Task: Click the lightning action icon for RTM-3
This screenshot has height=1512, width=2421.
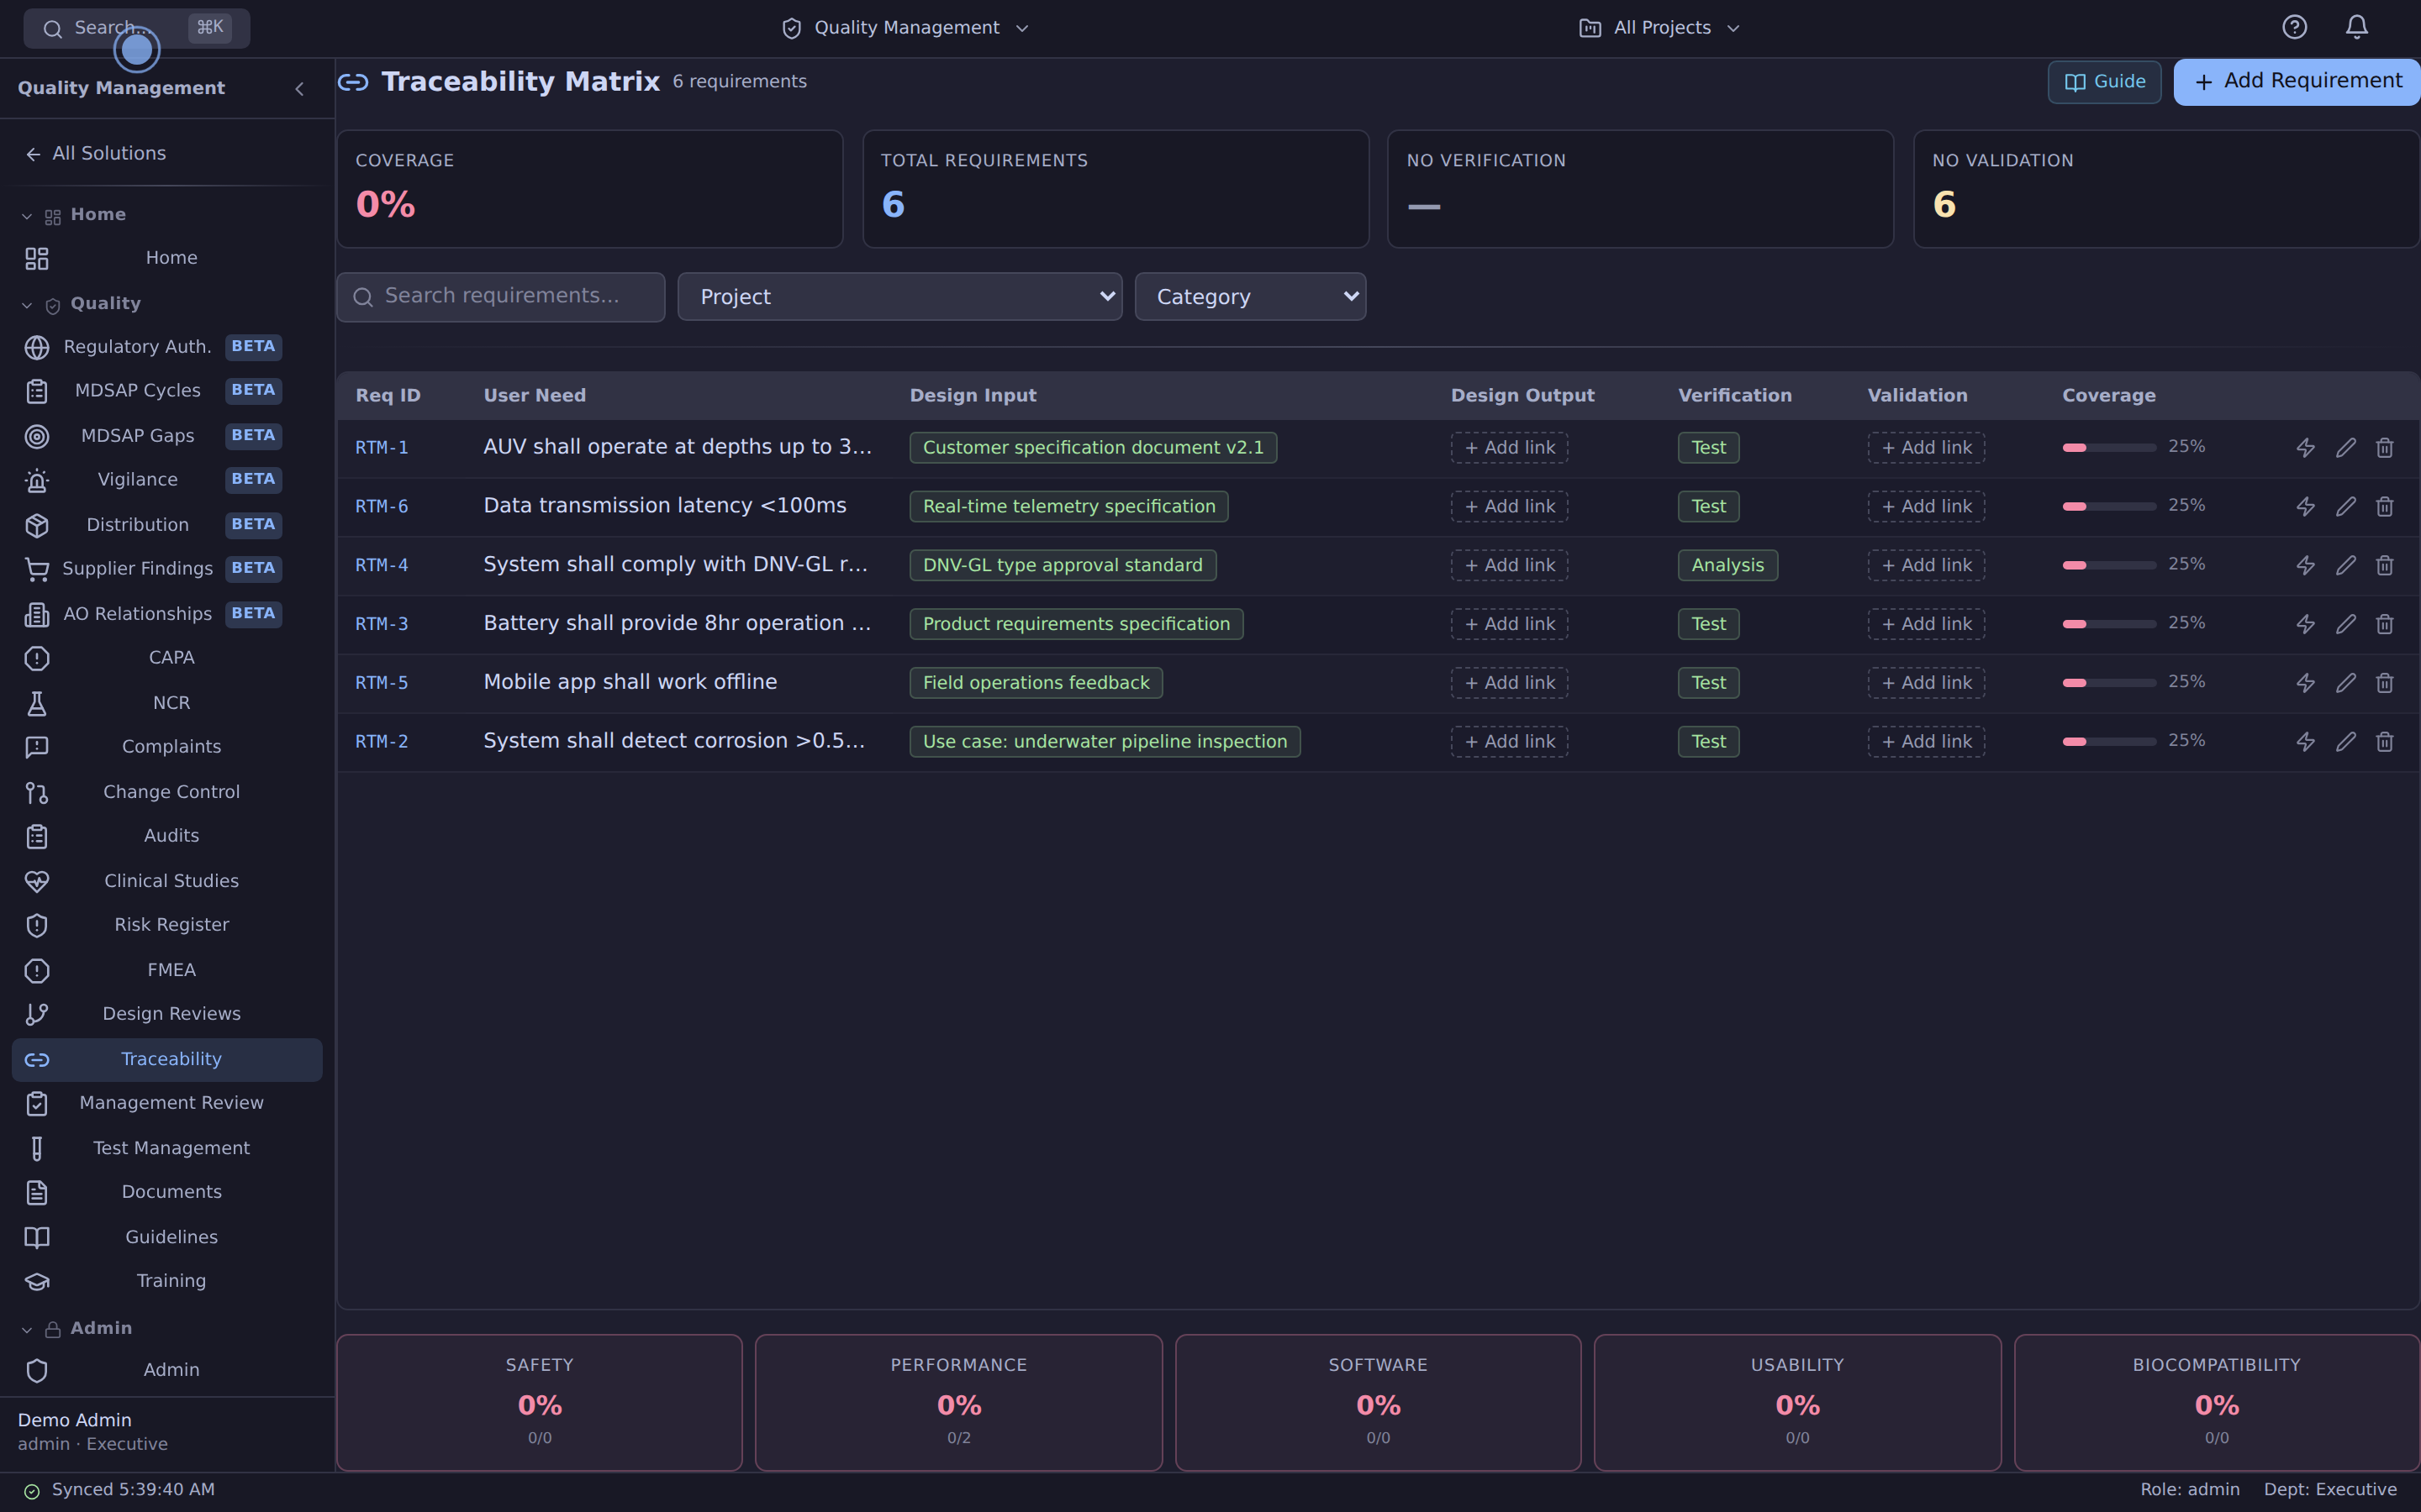Action: click(2305, 624)
